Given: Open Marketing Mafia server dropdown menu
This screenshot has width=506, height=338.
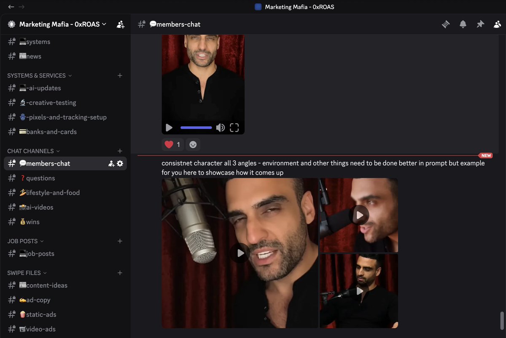Looking at the screenshot, I should (x=63, y=24).
